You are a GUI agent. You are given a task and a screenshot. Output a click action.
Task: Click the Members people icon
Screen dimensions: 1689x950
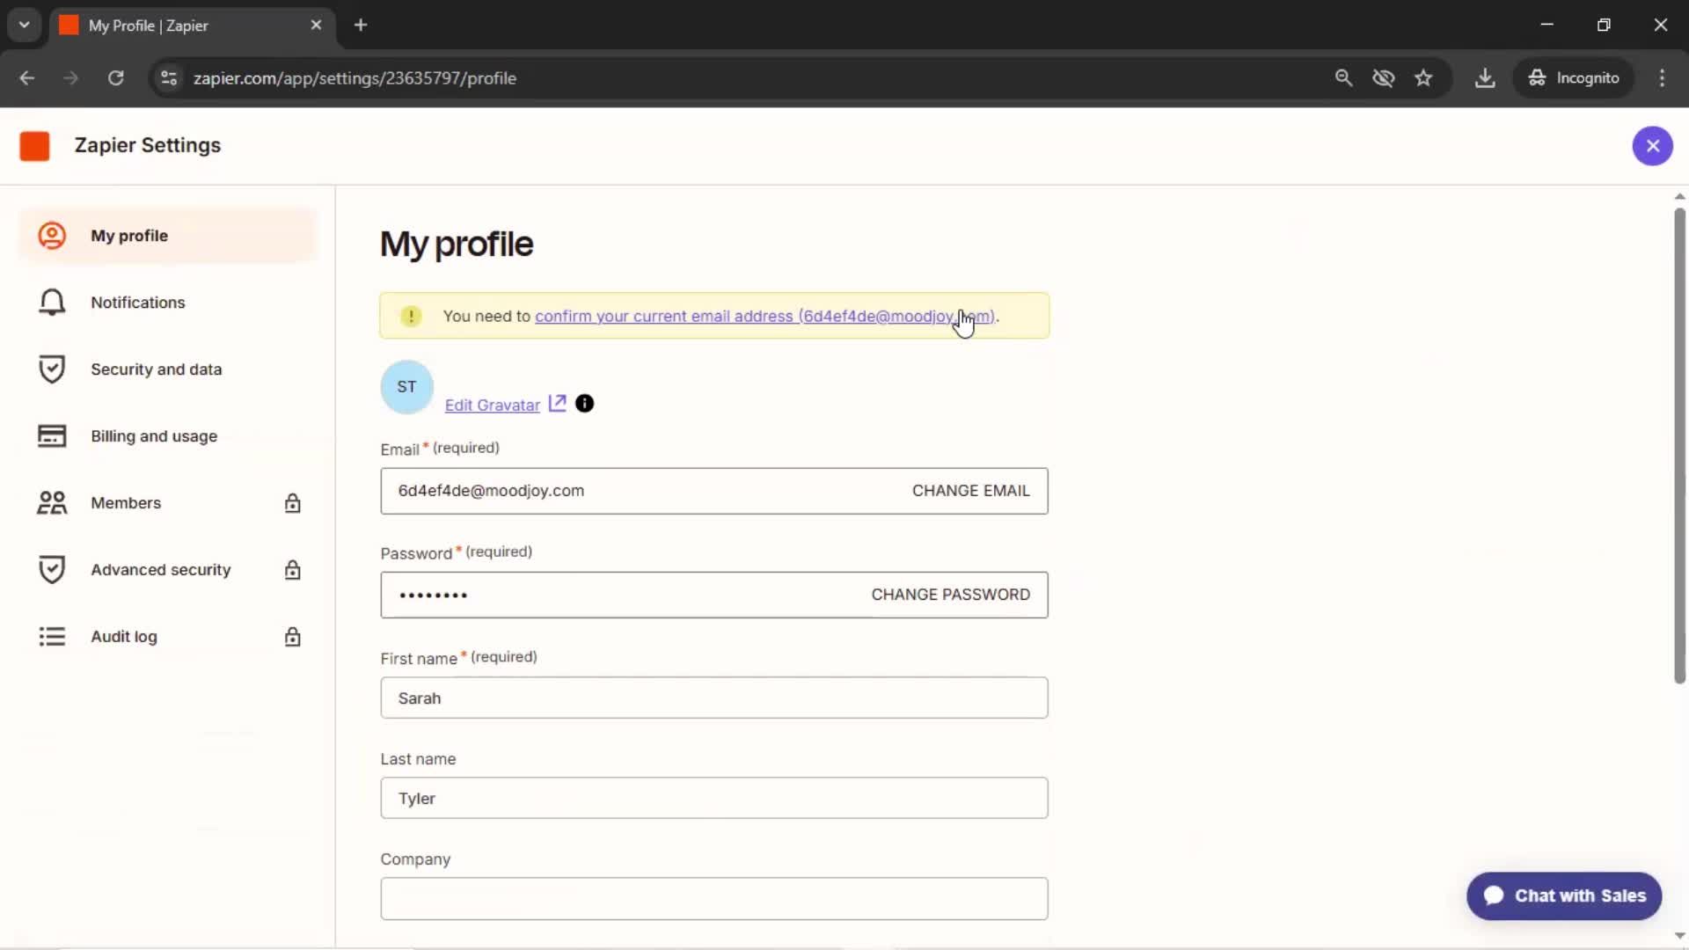tap(52, 503)
